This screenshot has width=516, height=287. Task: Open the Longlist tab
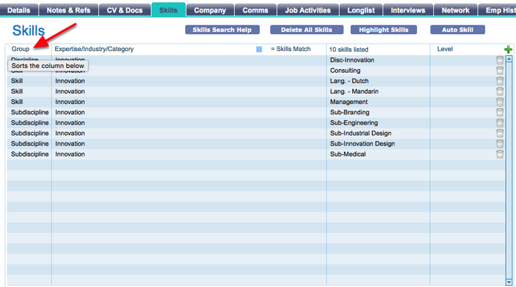coord(361,10)
